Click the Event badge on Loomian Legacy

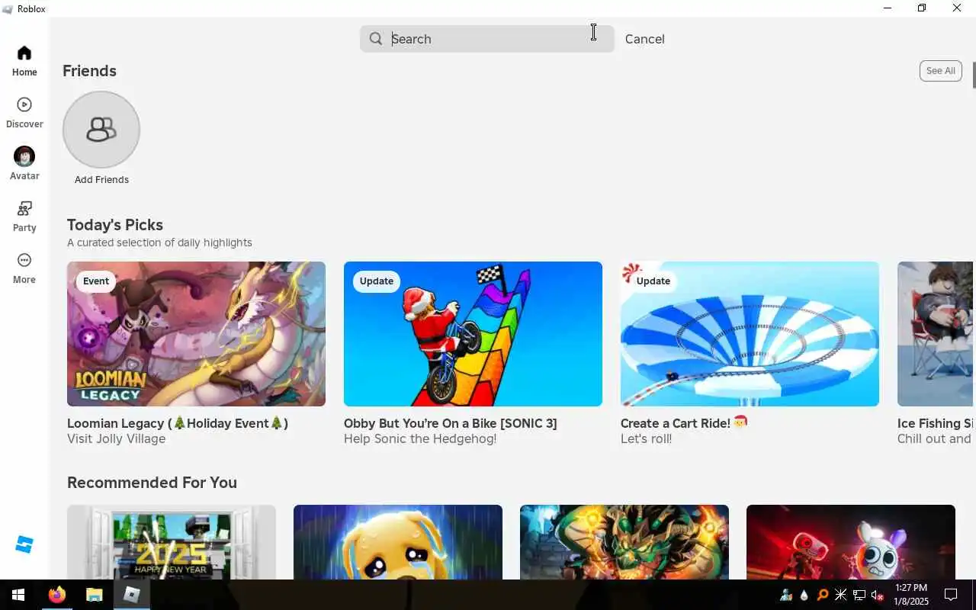tap(96, 281)
